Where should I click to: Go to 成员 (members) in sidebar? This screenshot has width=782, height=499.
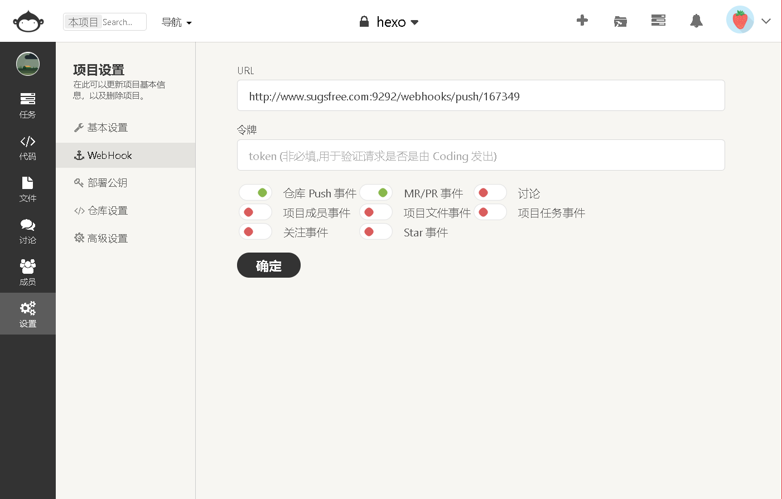[x=28, y=272]
